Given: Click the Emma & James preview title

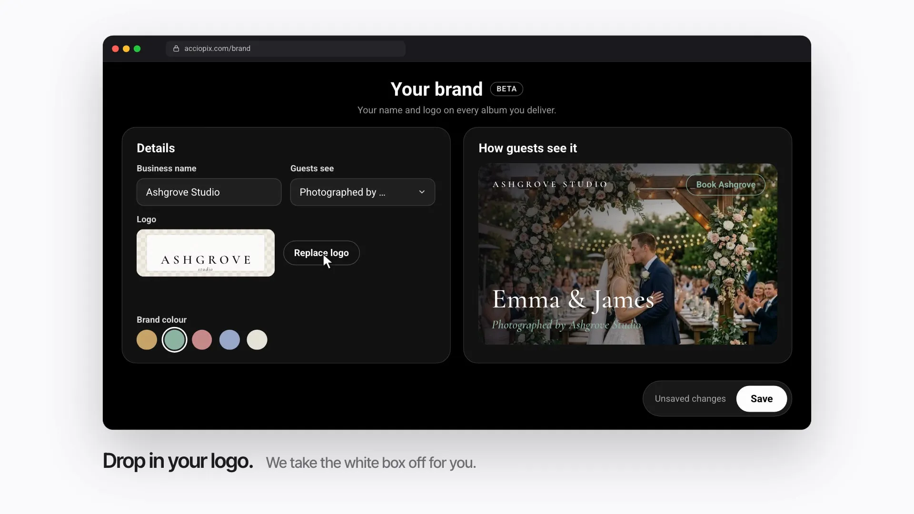Looking at the screenshot, I should (x=573, y=300).
